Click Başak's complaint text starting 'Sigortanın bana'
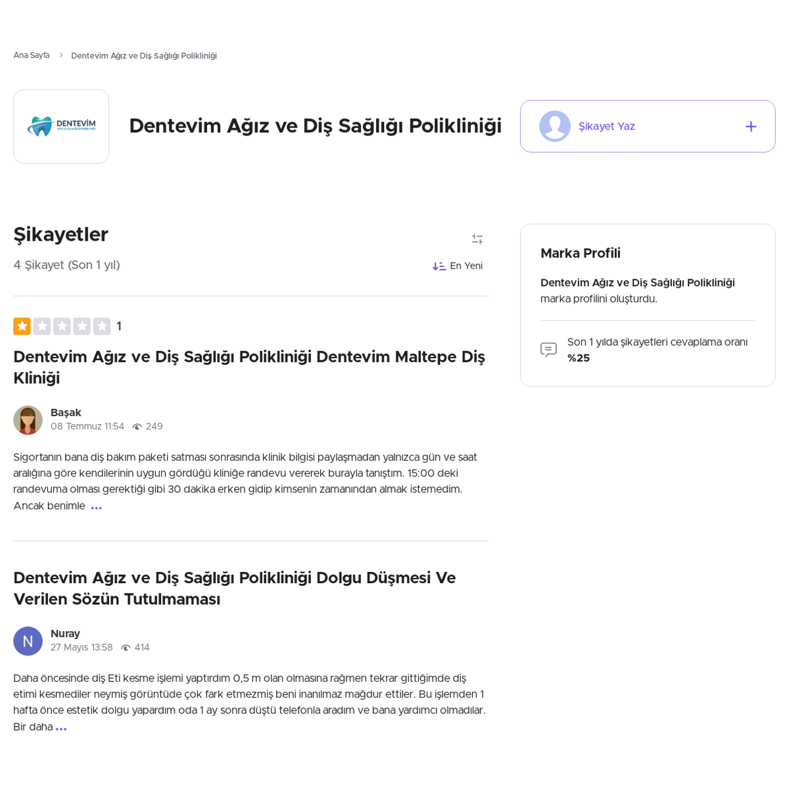This screenshot has width=789, height=789. (x=245, y=481)
